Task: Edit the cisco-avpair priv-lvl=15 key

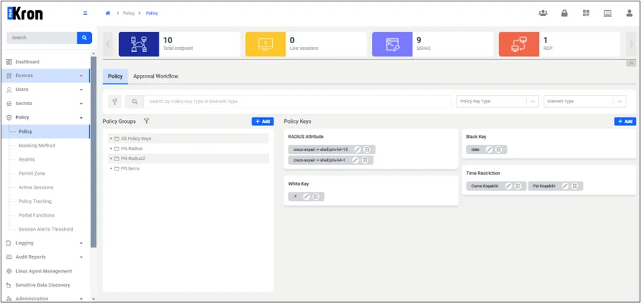Action: (357, 149)
